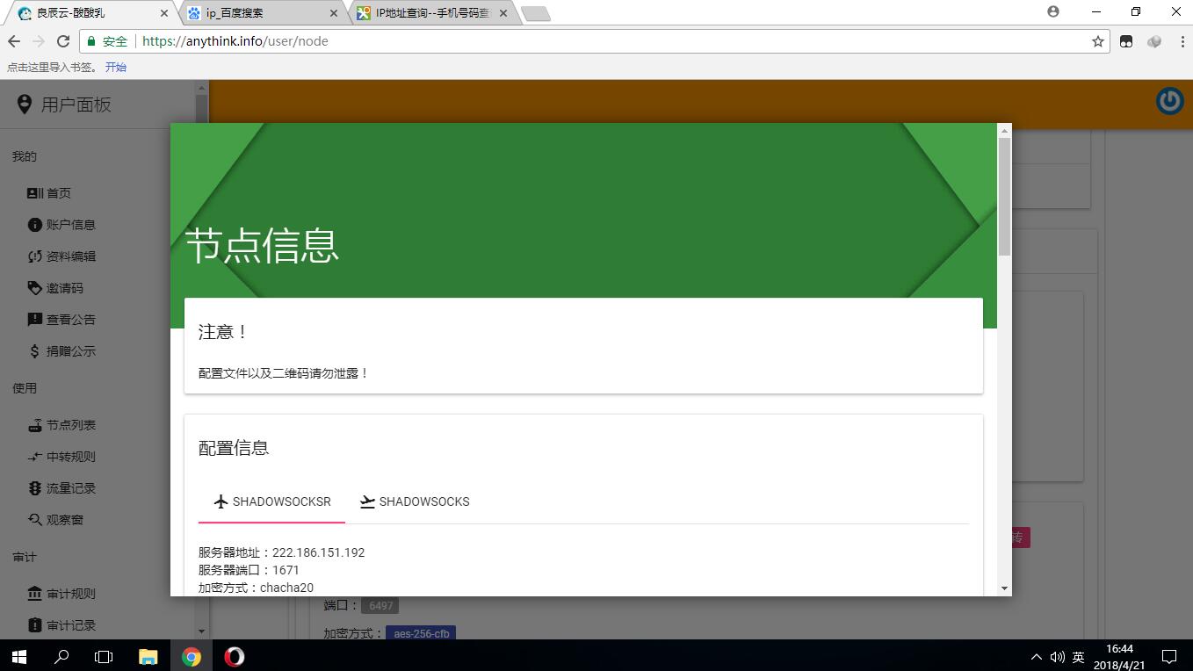Image resolution: width=1193 pixels, height=671 pixels.
Task: Open 节点列表 in the sidebar
Action: pyautogui.click(x=70, y=425)
